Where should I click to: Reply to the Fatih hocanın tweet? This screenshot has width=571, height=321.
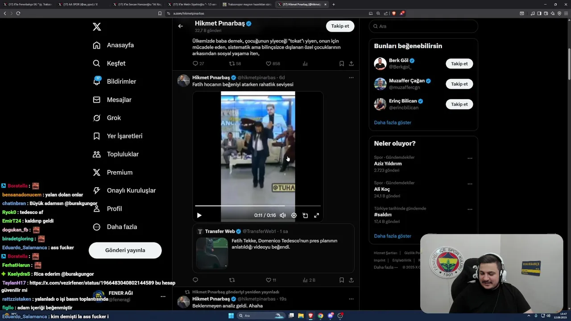tap(195, 280)
